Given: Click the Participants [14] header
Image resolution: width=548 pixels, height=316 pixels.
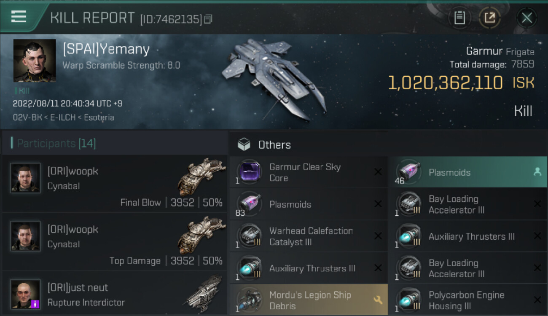Looking at the screenshot, I should tap(56, 143).
